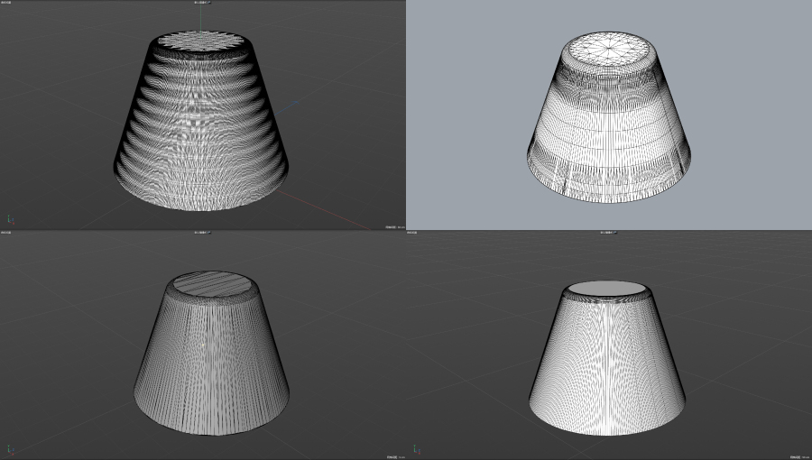Click the top-center camera label of top-left viewport
Viewport: 812px width, 460px height.
click(x=203, y=3)
